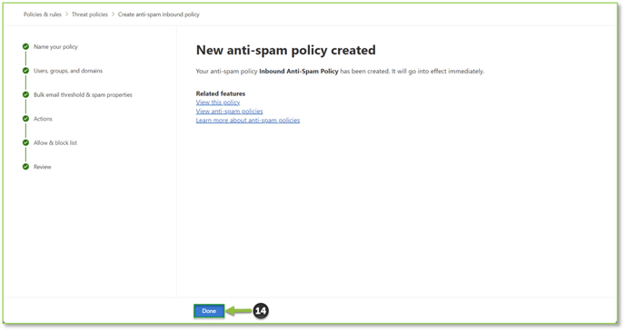Click the chevron after Threat policies breadcrumb
The height and width of the screenshot is (331, 625).
tap(114, 15)
